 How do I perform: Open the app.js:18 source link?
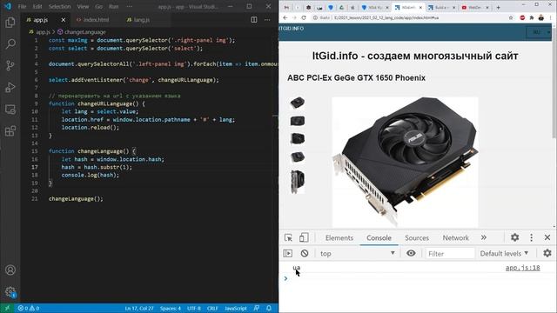click(522, 268)
